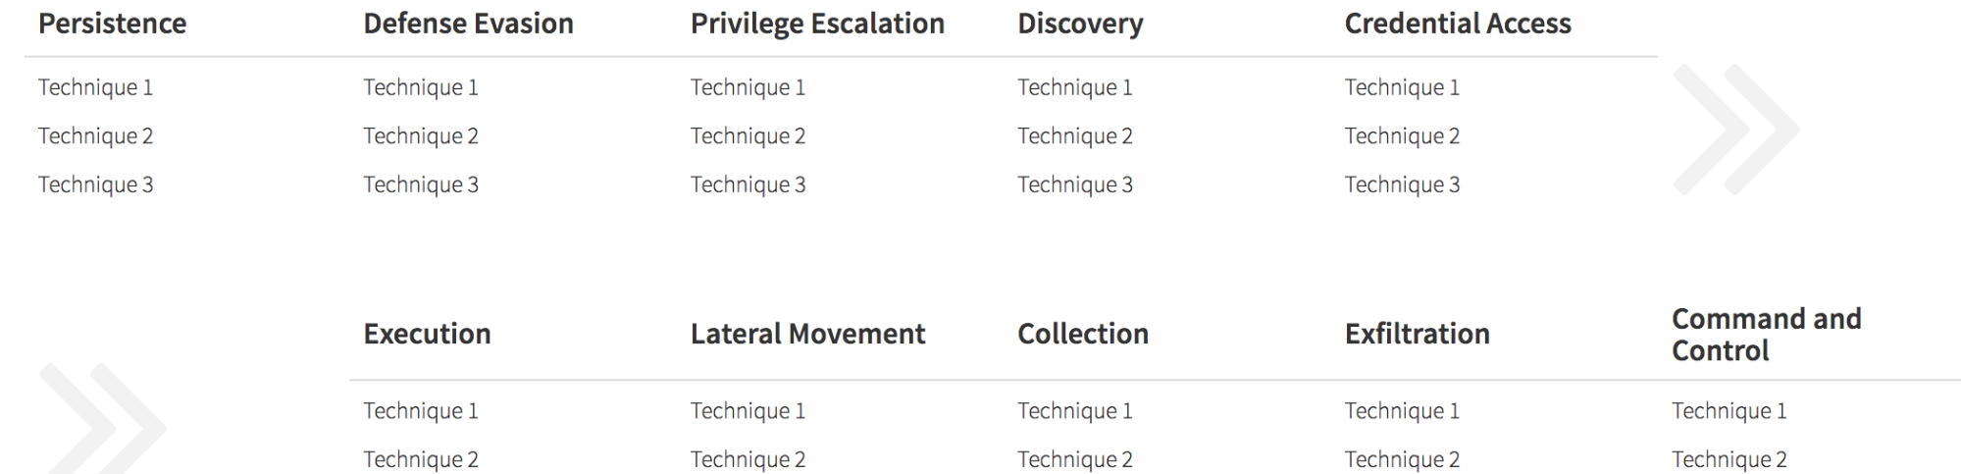Select the Lateral Movement heading

pyautogui.click(x=807, y=334)
